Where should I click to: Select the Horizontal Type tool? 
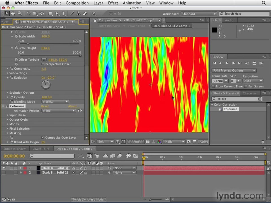click(64, 14)
